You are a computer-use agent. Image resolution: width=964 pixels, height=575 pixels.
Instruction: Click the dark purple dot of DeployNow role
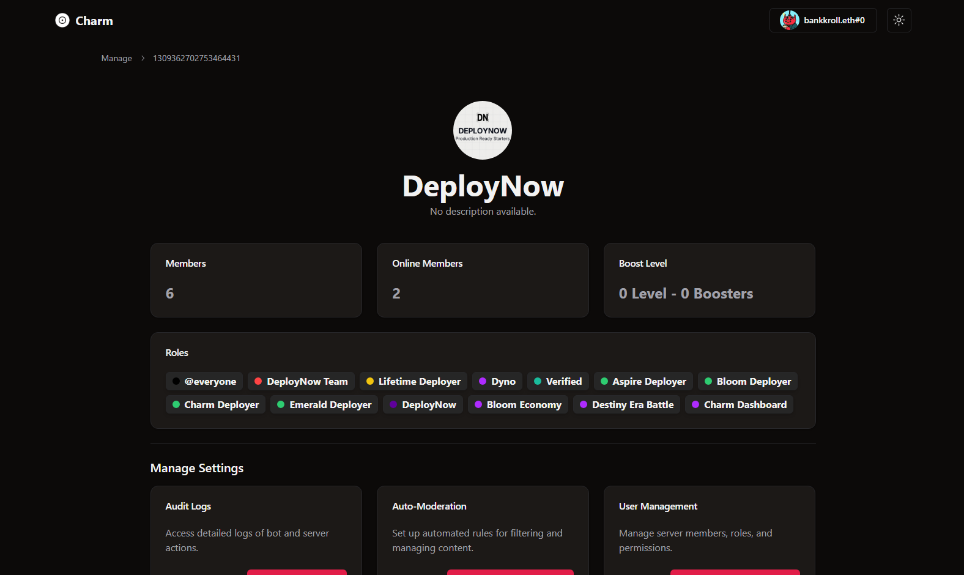tap(393, 404)
